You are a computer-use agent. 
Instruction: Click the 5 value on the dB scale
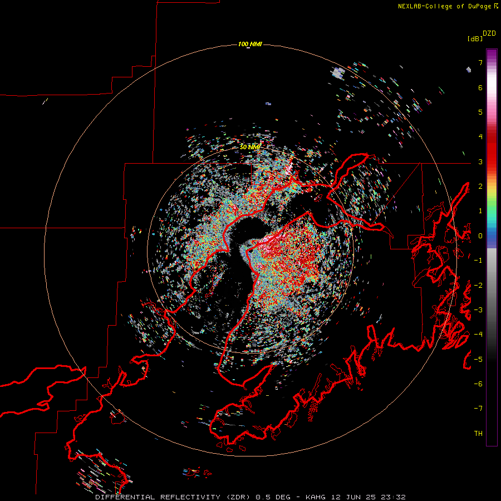pos(480,112)
